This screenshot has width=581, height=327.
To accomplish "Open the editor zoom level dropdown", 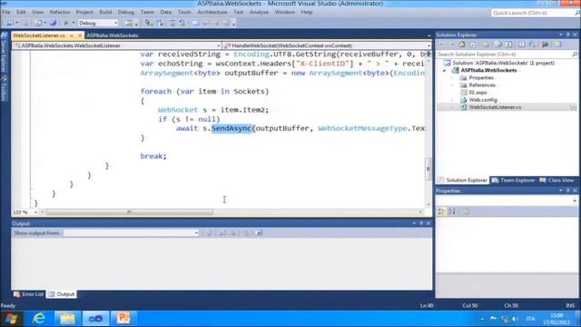I will [x=35, y=213].
